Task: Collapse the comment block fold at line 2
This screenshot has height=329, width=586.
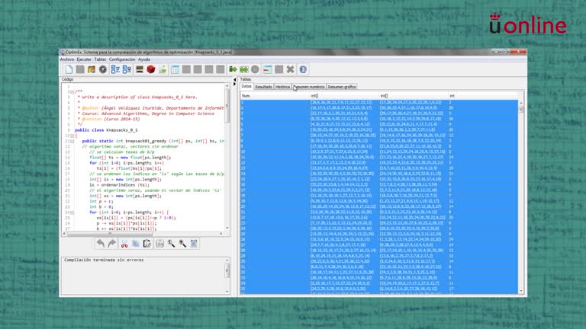Action: (x=72, y=91)
